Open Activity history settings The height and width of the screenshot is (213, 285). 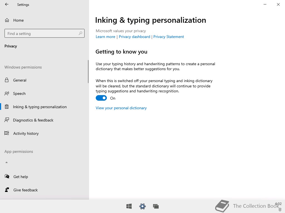click(x=45, y=133)
